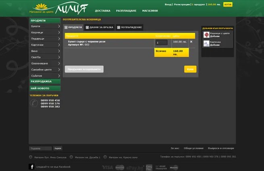Screen dimensions: 264x171
Task: Select the Потвърждение step tab
Action: tap(129, 27)
